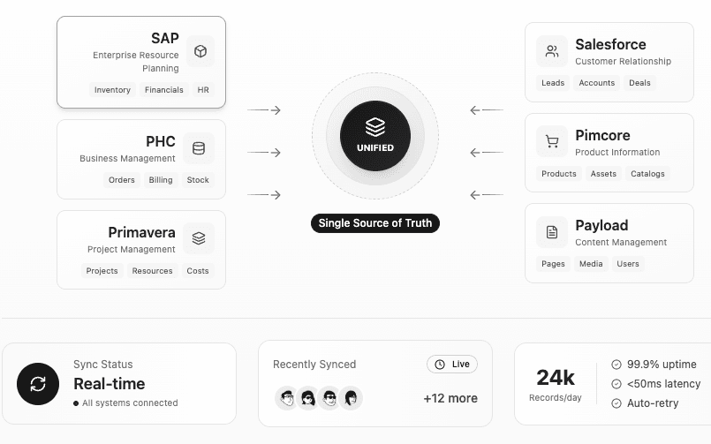
Task: Click the Payload document icon
Action: pyautogui.click(x=552, y=232)
